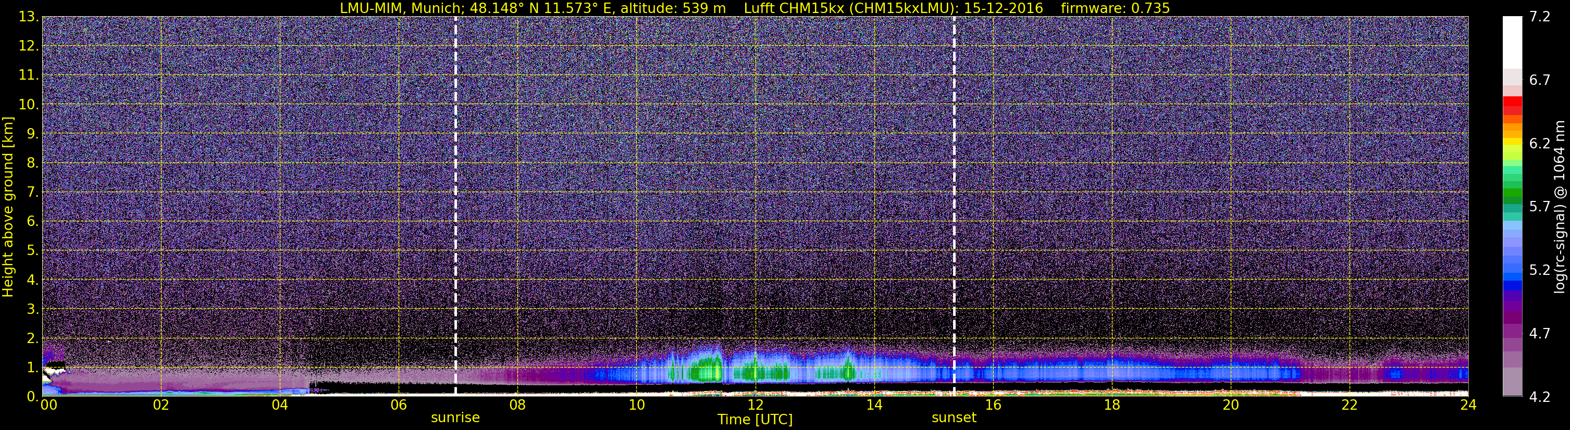Click x-axis tick label '06'
Screen dimensions: 1570x430
[399, 406]
